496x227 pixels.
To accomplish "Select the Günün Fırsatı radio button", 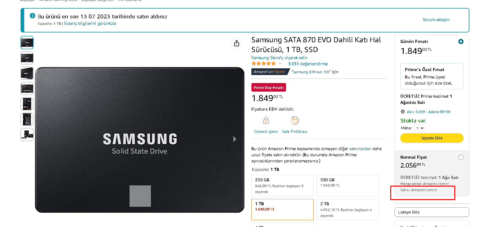I will (x=461, y=41).
